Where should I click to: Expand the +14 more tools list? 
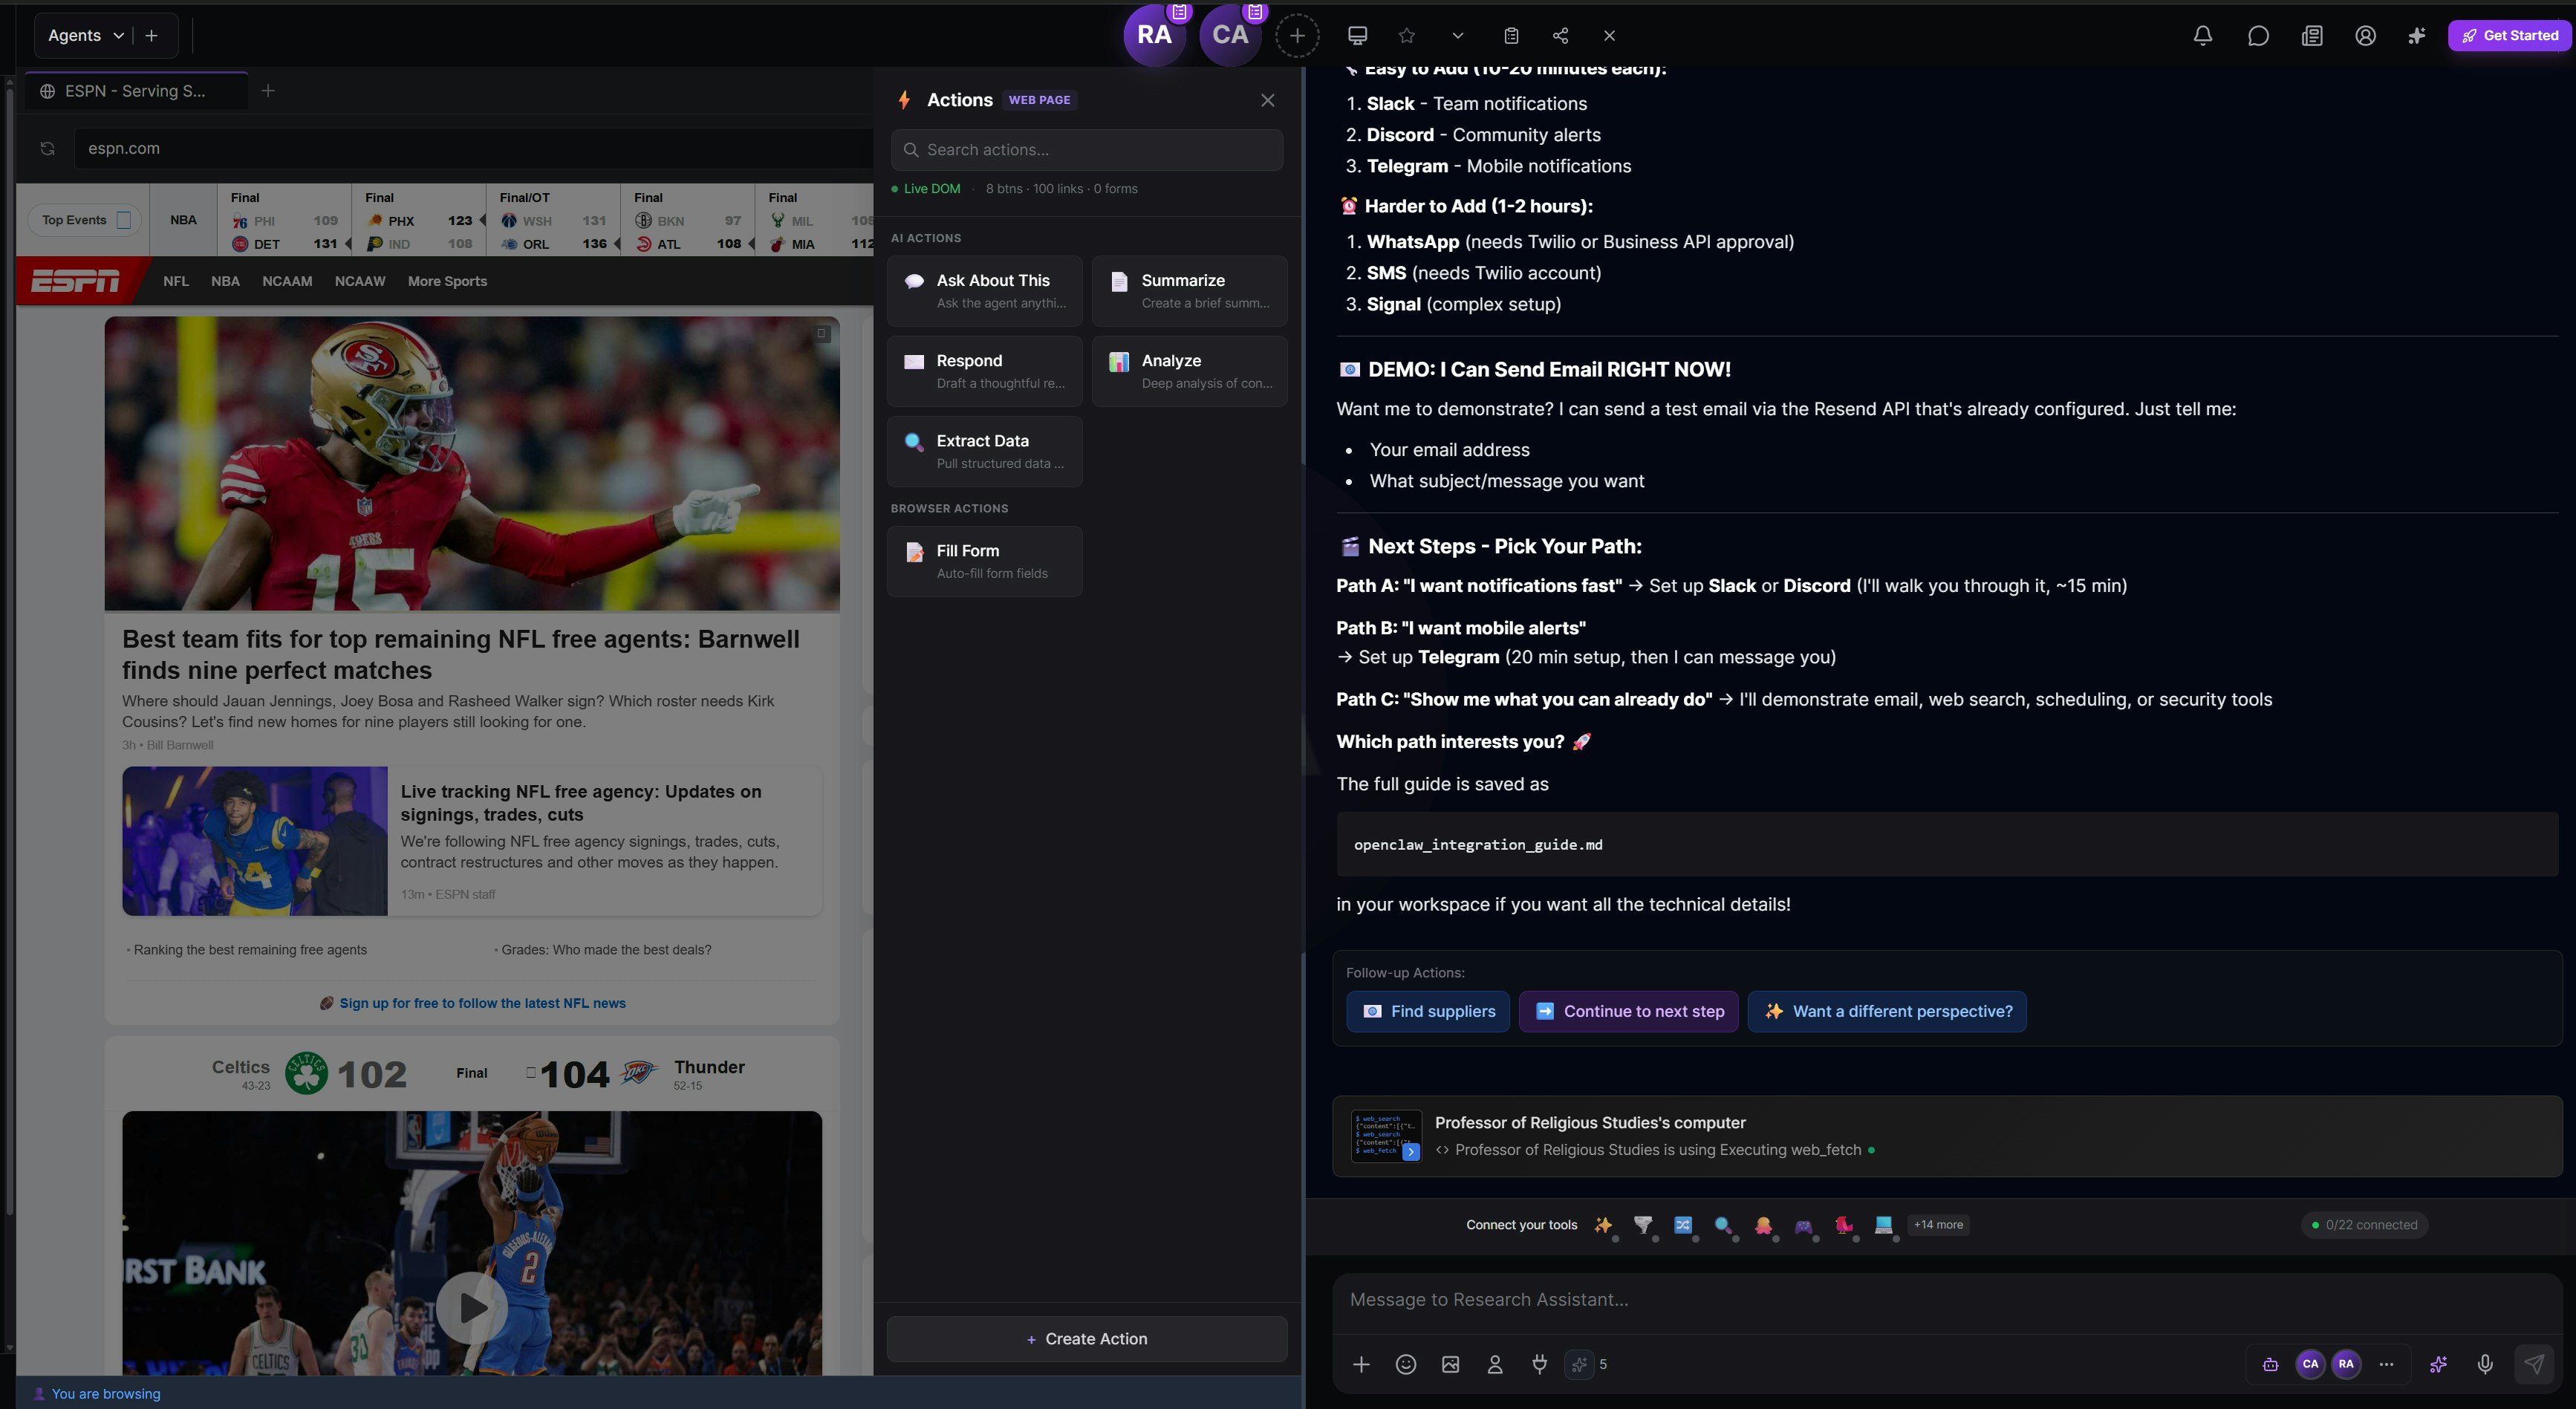1937,1225
